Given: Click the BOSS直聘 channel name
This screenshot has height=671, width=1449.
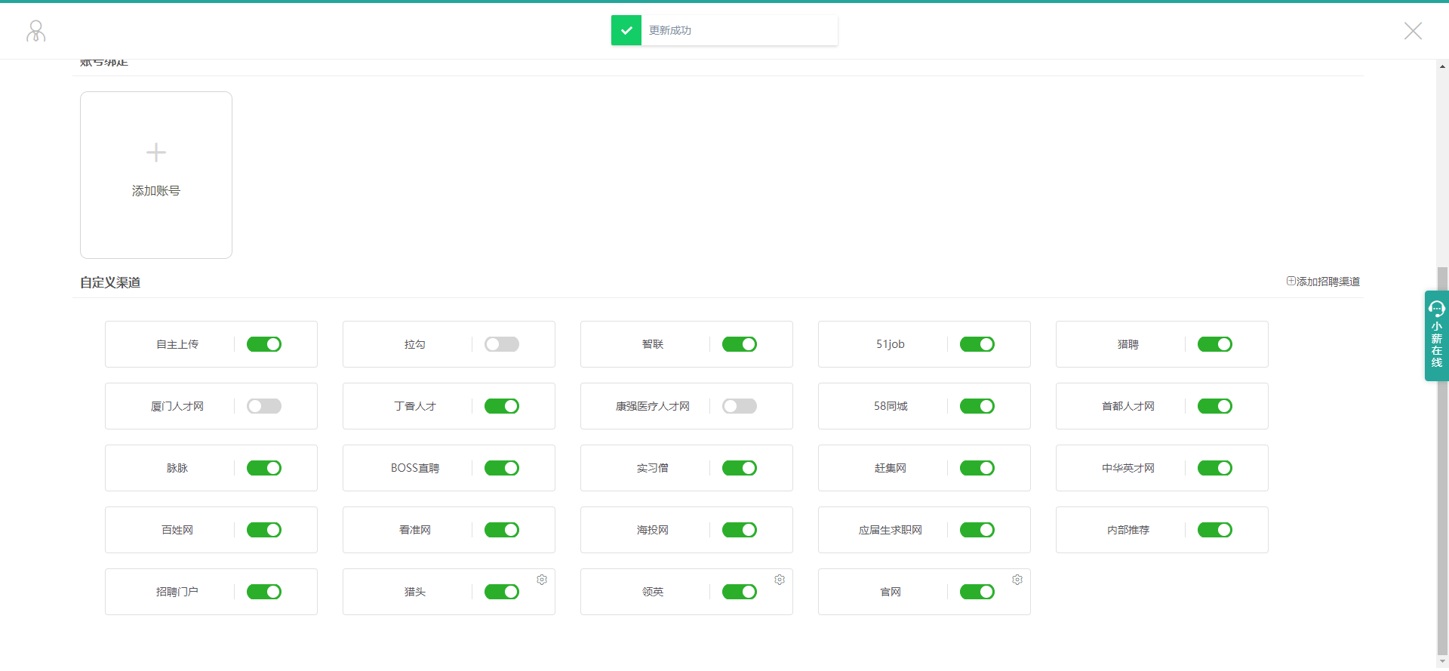Looking at the screenshot, I should (x=415, y=468).
